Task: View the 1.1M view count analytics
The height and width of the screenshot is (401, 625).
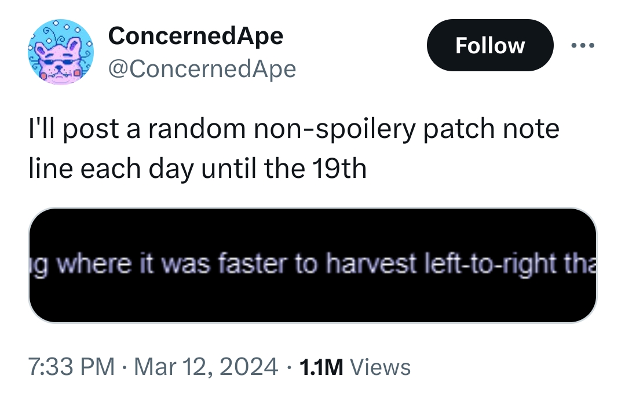Action: click(x=321, y=367)
